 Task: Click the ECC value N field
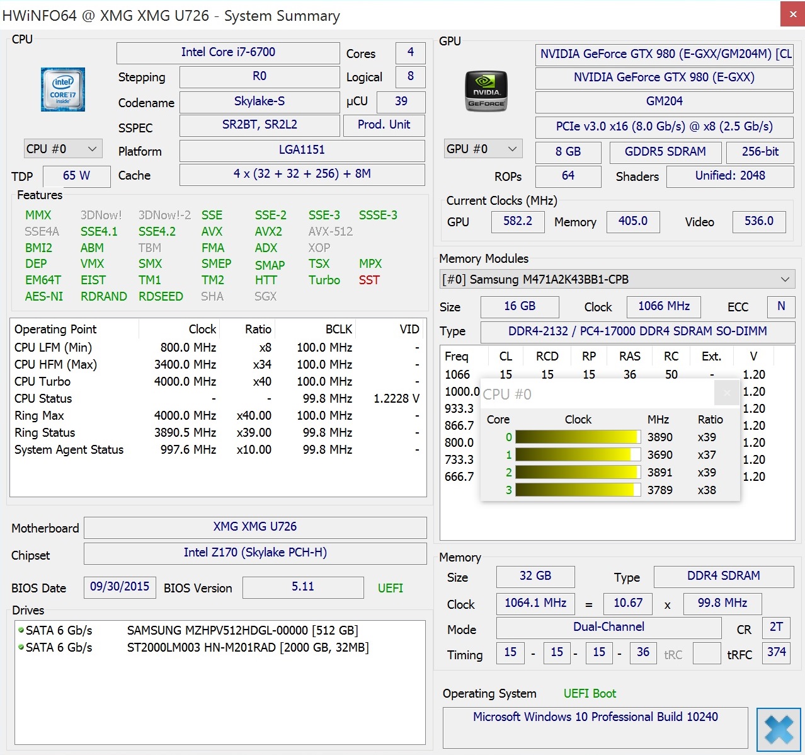click(x=781, y=306)
